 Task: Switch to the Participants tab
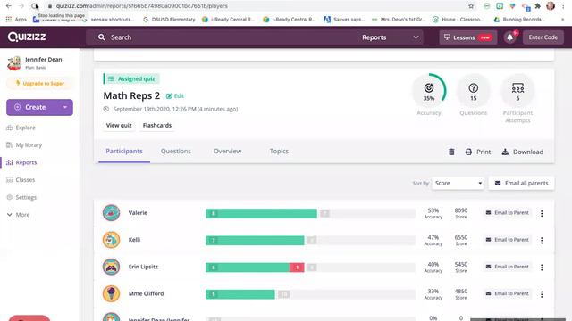point(124,152)
